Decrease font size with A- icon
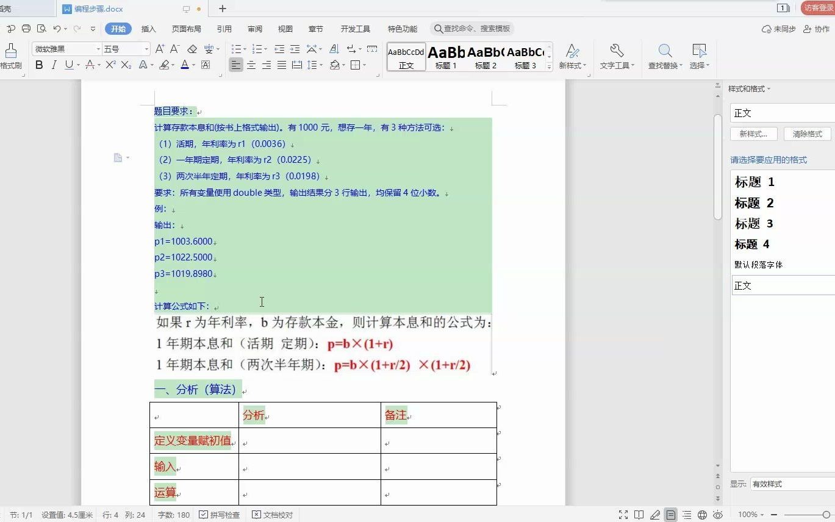This screenshot has width=835, height=522. (174, 49)
